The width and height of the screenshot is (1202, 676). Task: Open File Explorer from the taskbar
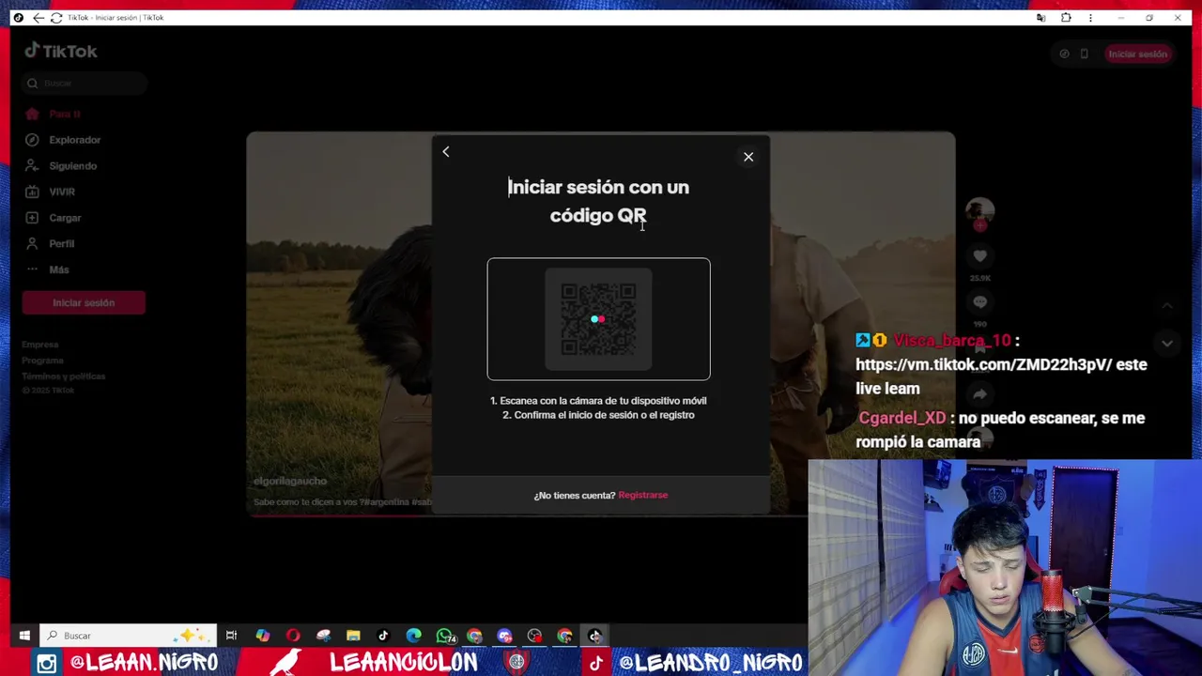coord(353,636)
